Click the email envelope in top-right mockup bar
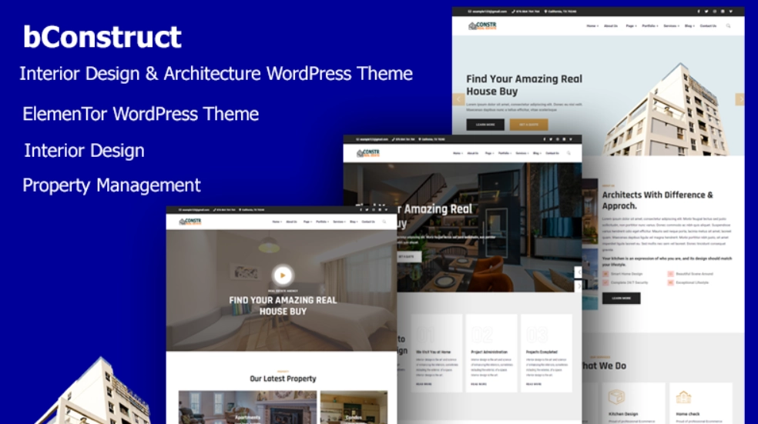Viewport: 758px width, 424px height. [469, 11]
